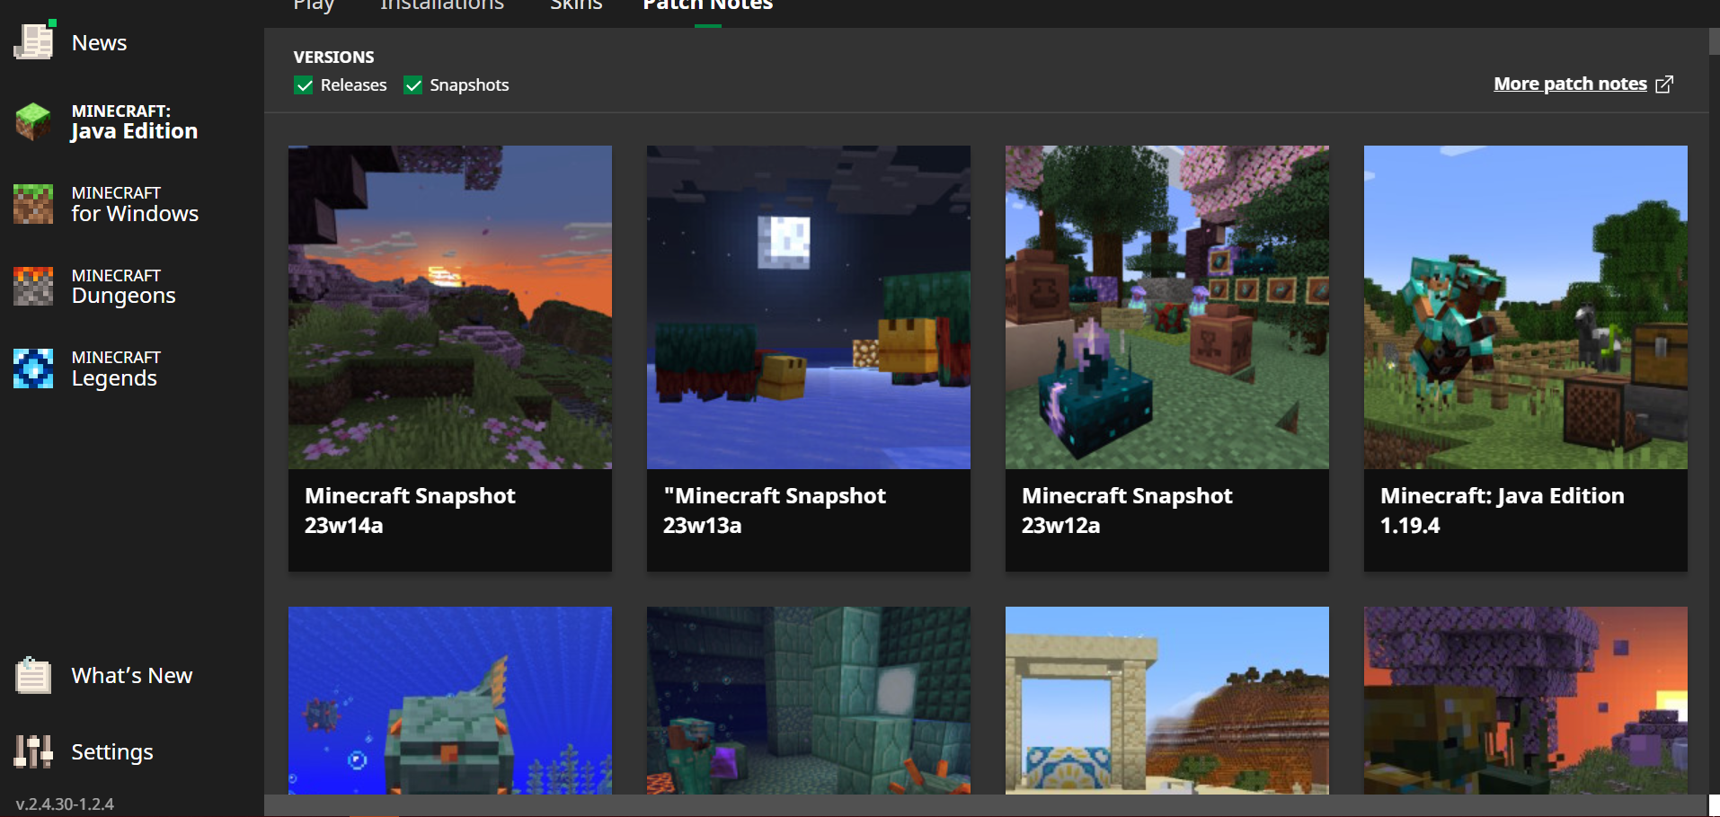
Task: Select the Minecraft for Windows dirt block icon
Action: (34, 204)
